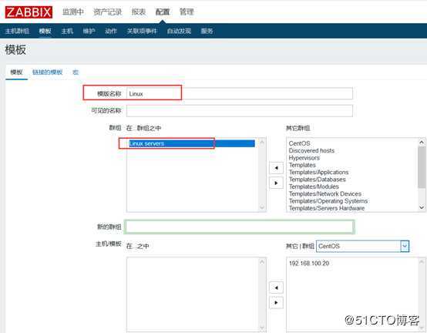Select Templates/Databases group
The width and height of the screenshot is (427, 333).
317,180
